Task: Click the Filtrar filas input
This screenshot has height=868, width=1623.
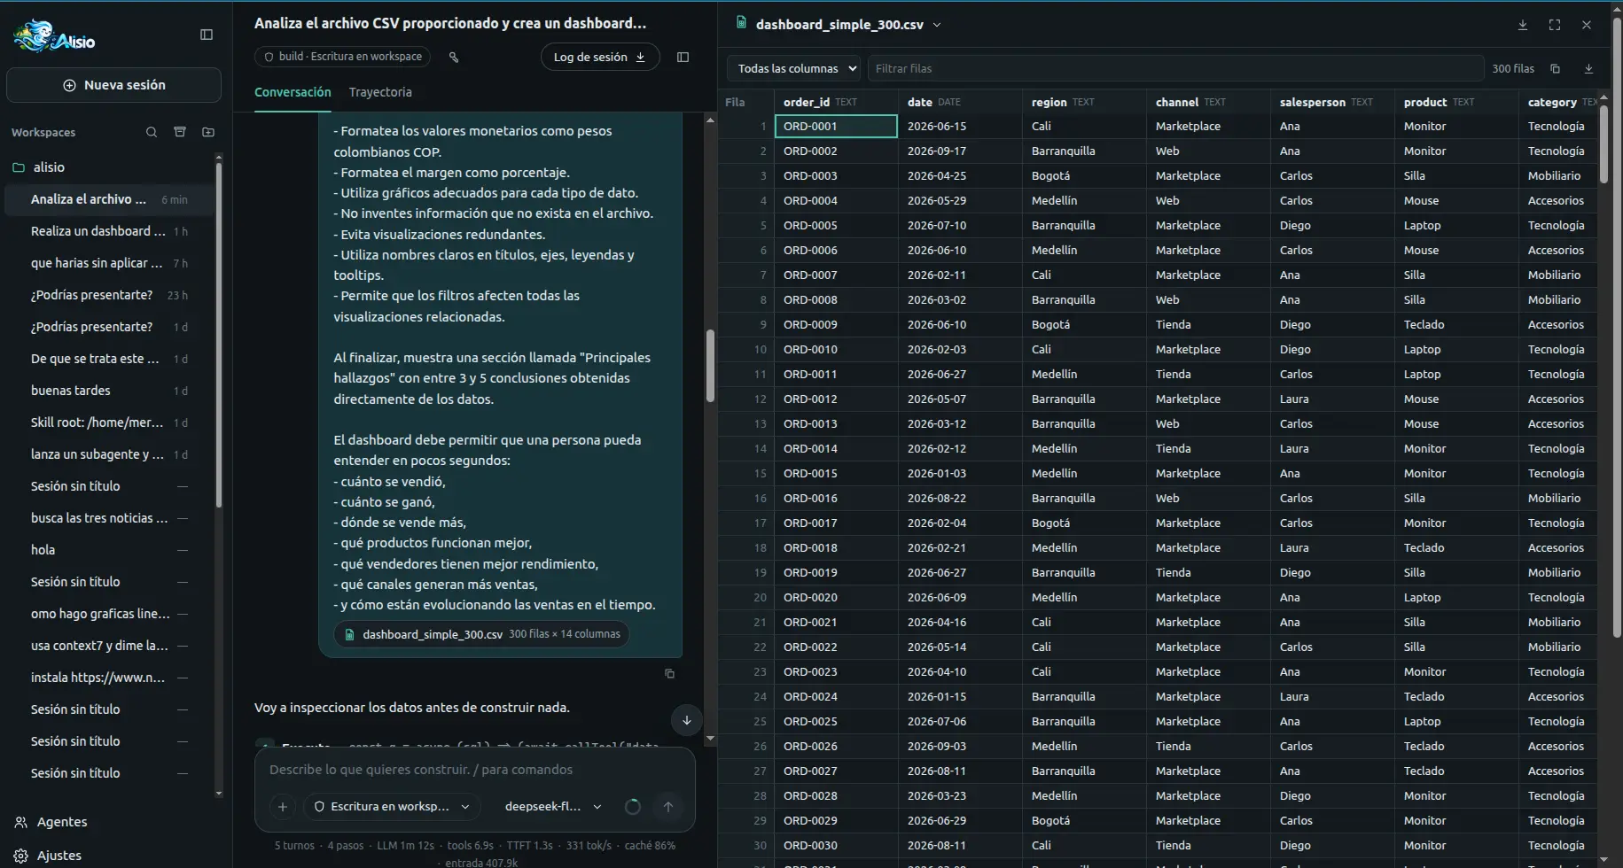Action: coord(1175,68)
